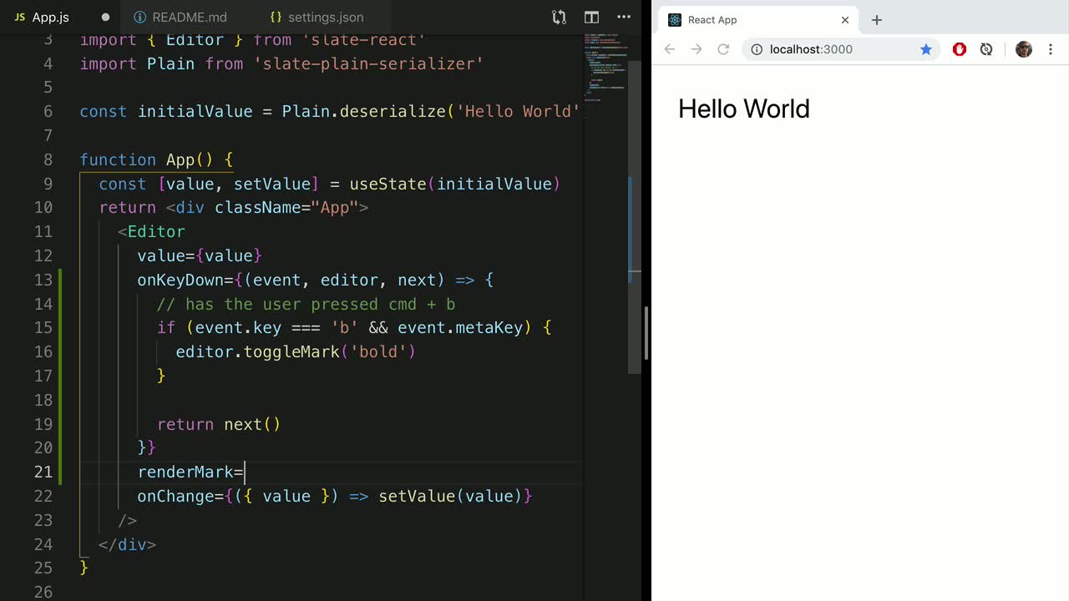Open a new Chrome tab

tap(876, 20)
